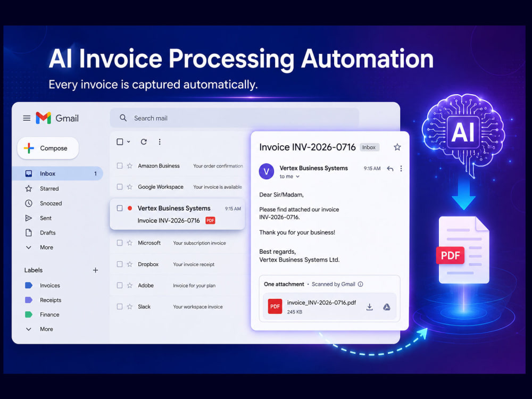The height and width of the screenshot is (399, 532).
Task: Open the Starred folder
Action: tap(49, 188)
